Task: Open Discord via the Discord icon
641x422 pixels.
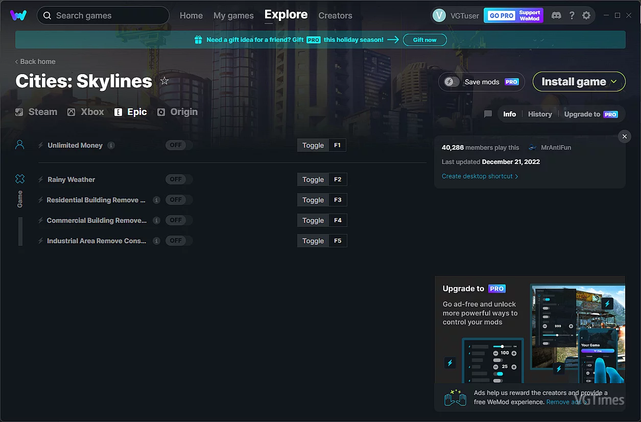Action: tap(556, 15)
